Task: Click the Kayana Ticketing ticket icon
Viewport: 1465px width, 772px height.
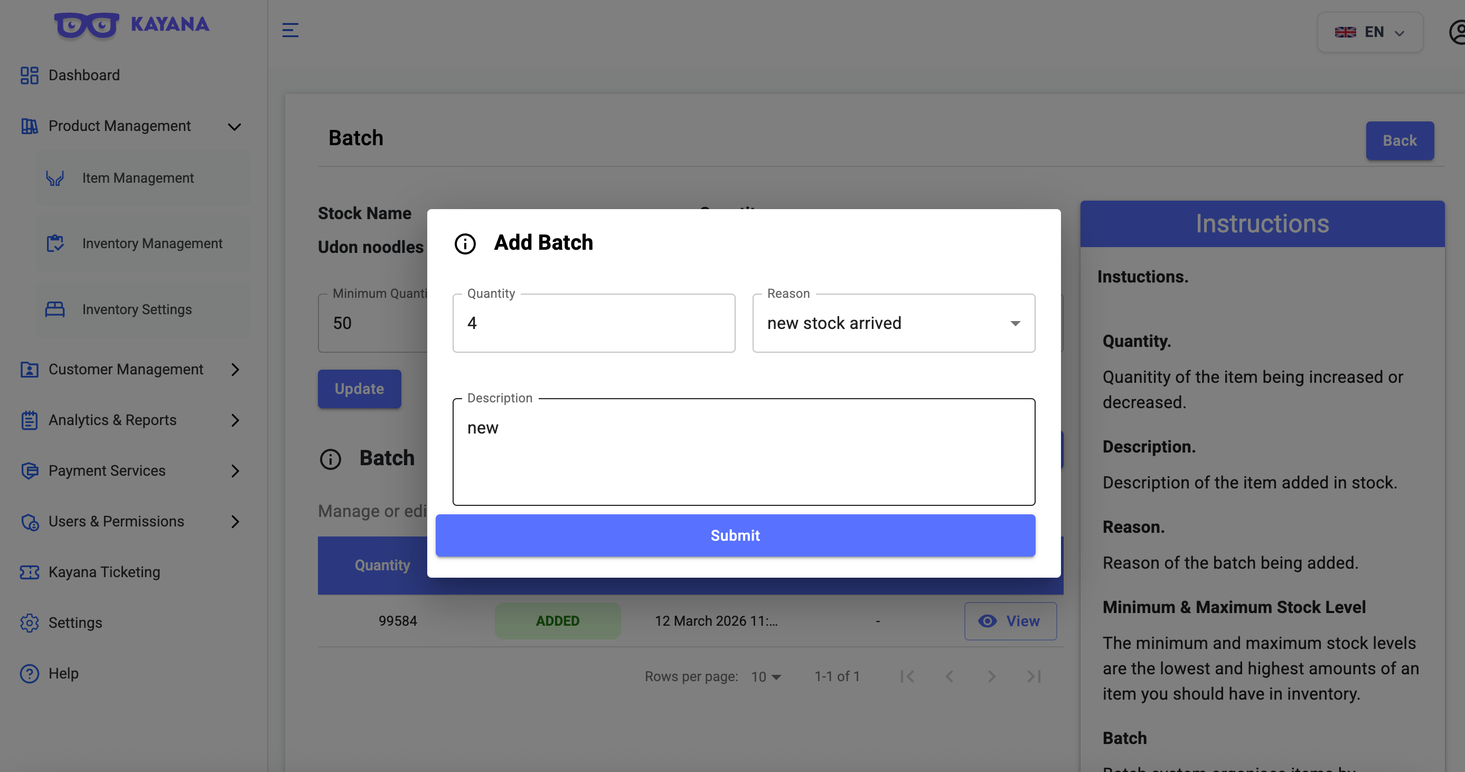Action: pos(29,572)
